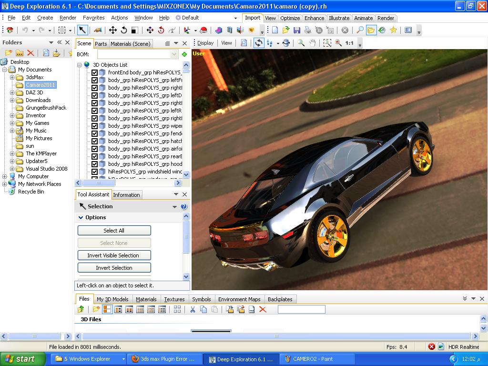This screenshot has width=488, height=366.
Task: Select the Pan hand tool in the viewport toolbar
Action: tap(312, 43)
